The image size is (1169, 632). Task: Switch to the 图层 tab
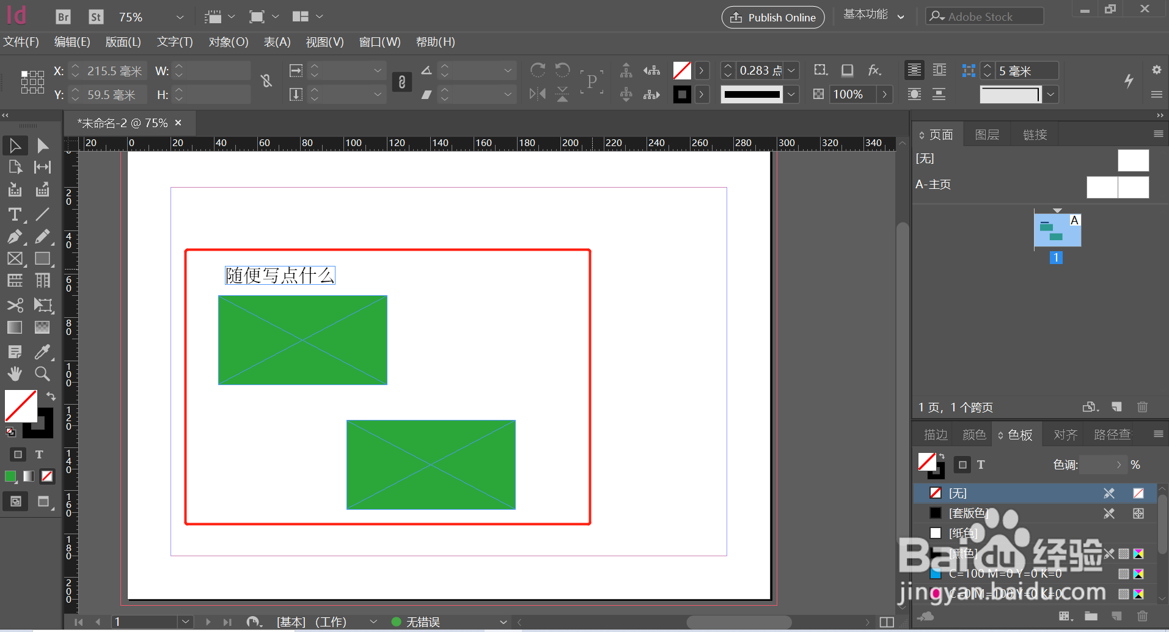click(x=987, y=134)
